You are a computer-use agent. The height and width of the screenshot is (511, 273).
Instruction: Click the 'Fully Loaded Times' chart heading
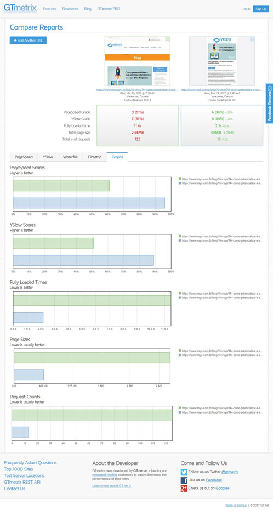point(29,282)
